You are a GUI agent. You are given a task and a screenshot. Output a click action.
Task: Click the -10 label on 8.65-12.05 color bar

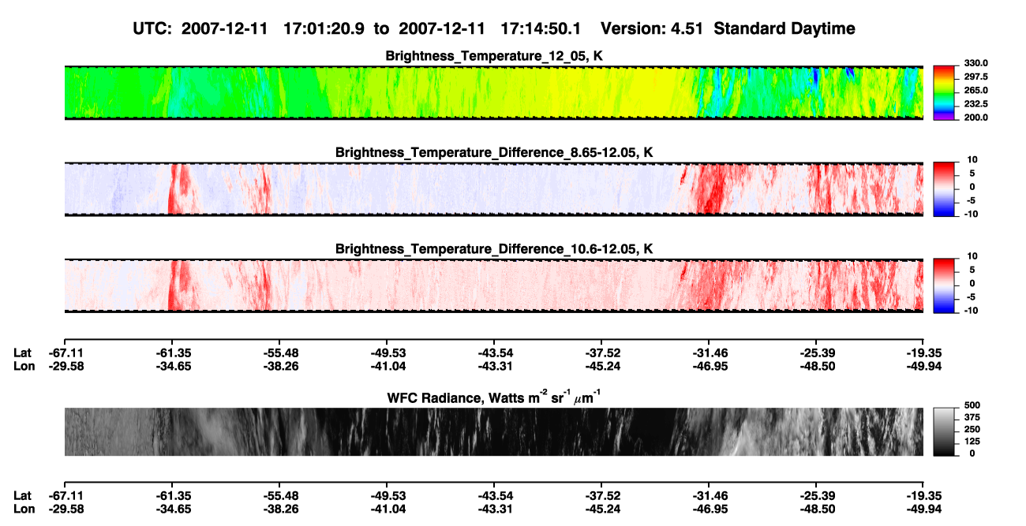tap(971, 214)
